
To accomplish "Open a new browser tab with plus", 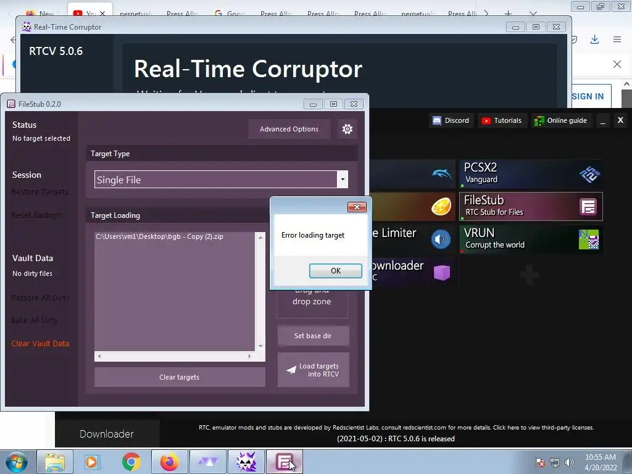I will pos(509,14).
